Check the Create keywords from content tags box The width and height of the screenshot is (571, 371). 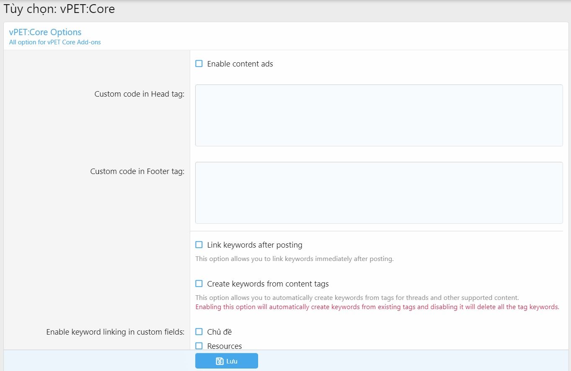point(199,284)
